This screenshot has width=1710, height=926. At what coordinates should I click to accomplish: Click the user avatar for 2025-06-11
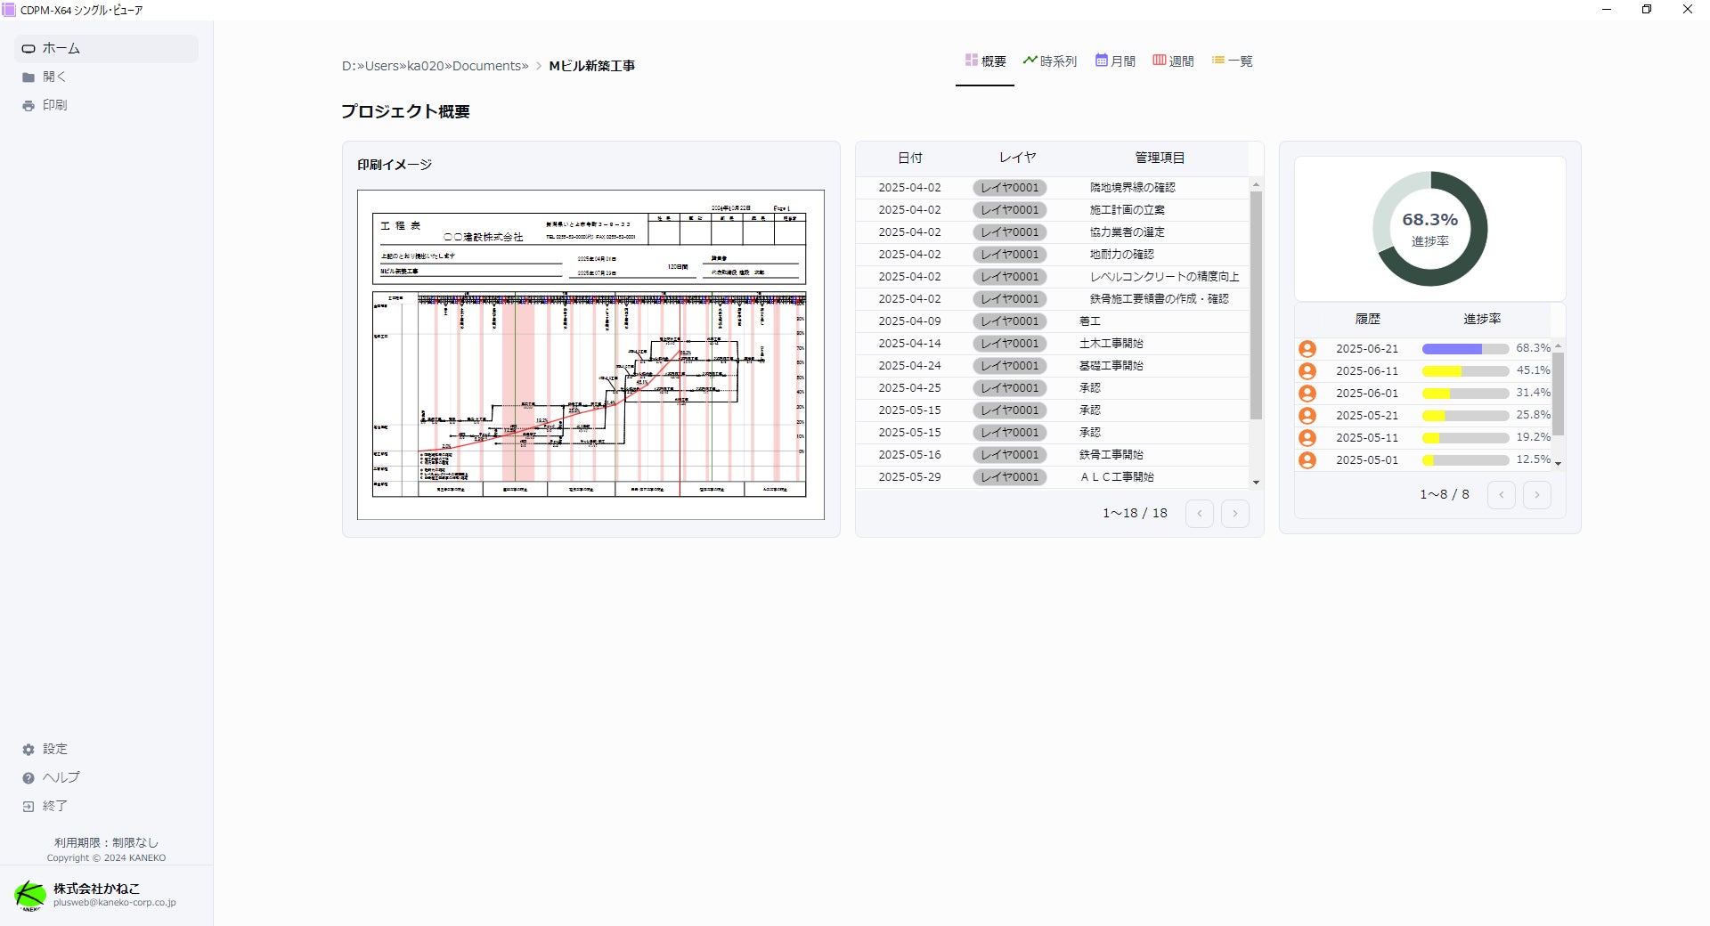[1307, 371]
